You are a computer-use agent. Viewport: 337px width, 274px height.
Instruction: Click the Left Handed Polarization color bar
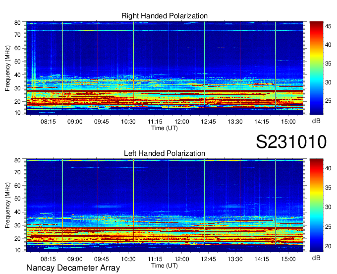point(316,205)
